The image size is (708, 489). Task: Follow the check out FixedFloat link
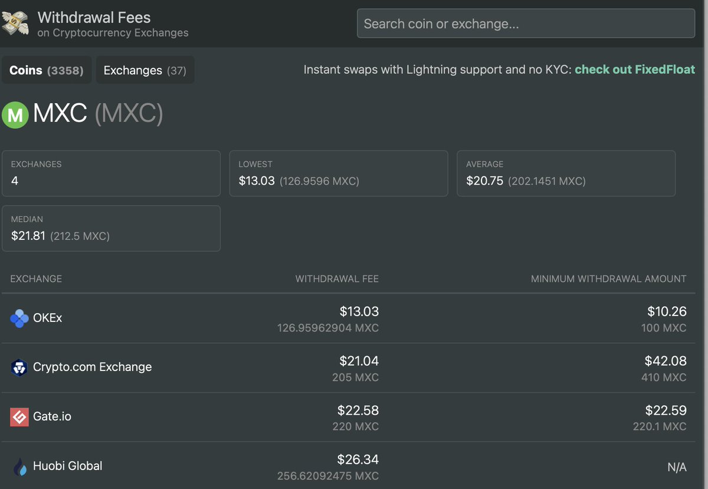pyautogui.click(x=634, y=70)
